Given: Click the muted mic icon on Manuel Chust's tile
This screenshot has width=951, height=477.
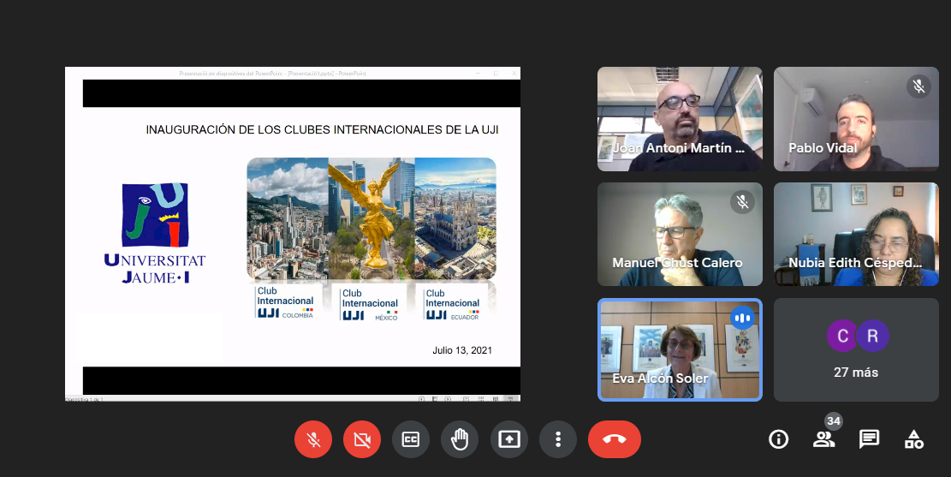Looking at the screenshot, I should click(x=742, y=202).
